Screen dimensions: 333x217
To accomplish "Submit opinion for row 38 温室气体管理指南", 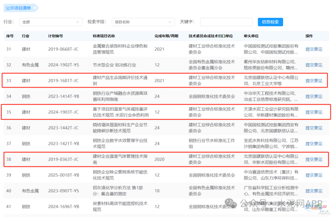I will [x=314, y=159].
